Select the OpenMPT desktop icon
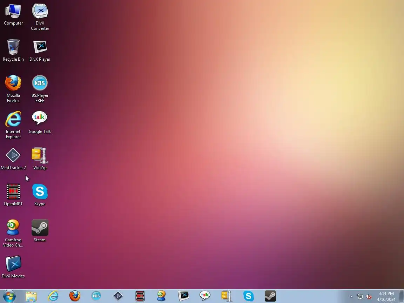 click(x=13, y=195)
